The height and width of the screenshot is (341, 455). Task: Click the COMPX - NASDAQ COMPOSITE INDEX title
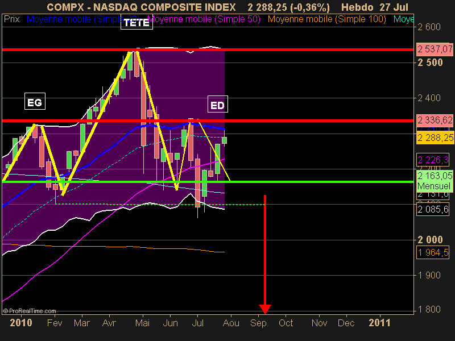click(x=141, y=7)
